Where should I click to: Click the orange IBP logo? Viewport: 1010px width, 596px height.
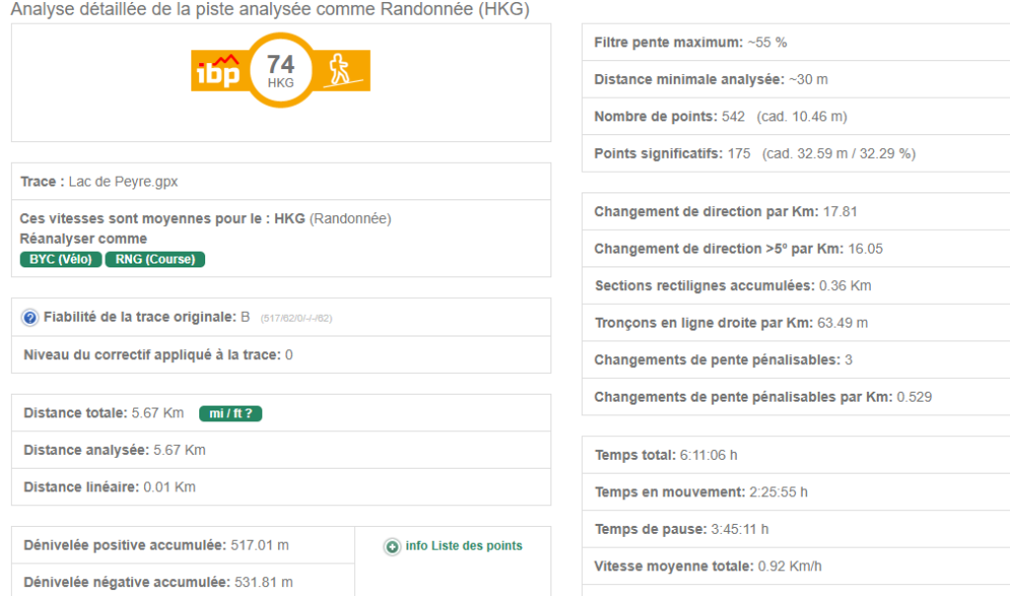215,71
